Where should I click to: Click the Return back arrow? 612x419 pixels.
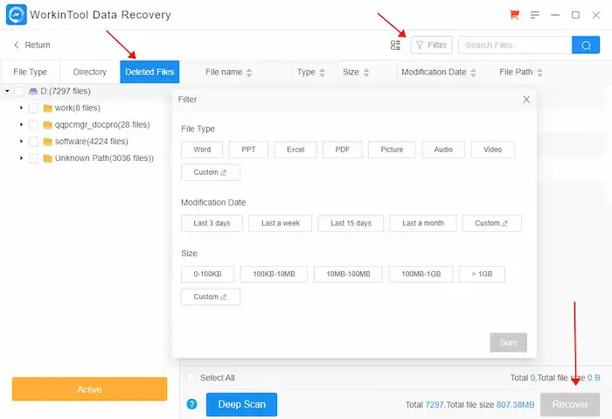click(17, 45)
